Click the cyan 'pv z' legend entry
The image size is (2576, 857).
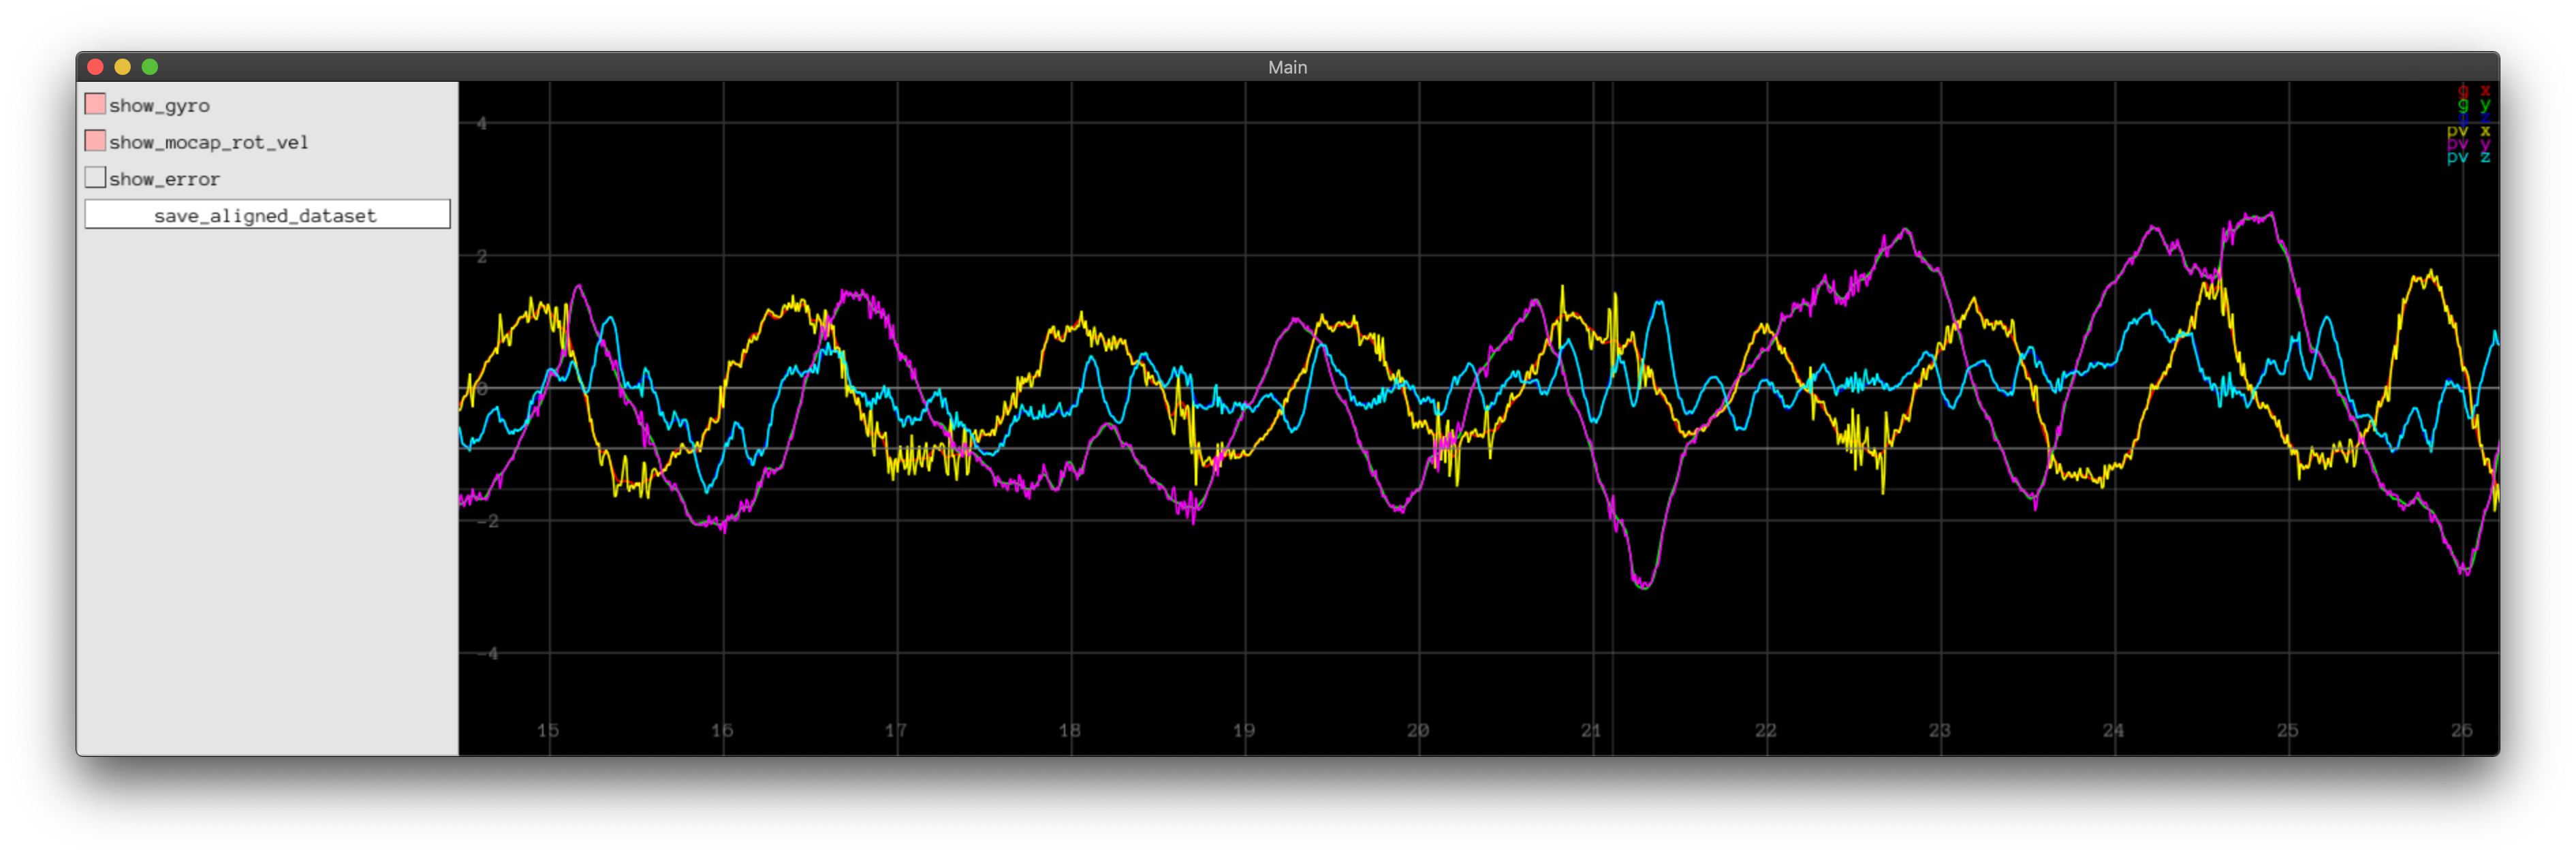pos(2468,157)
